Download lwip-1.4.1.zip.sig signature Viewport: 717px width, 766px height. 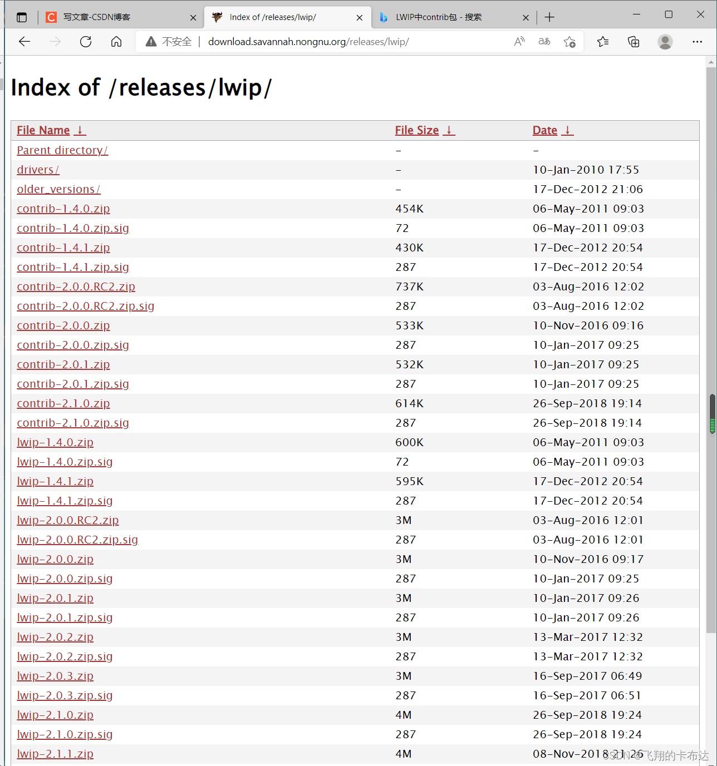[x=65, y=501]
